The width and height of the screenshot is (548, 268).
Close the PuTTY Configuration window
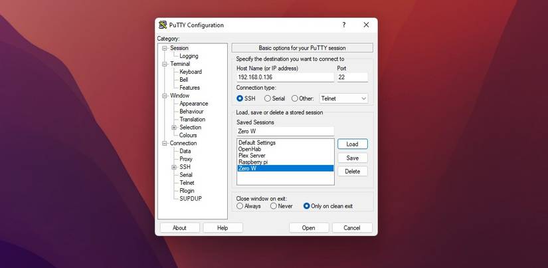(x=366, y=25)
